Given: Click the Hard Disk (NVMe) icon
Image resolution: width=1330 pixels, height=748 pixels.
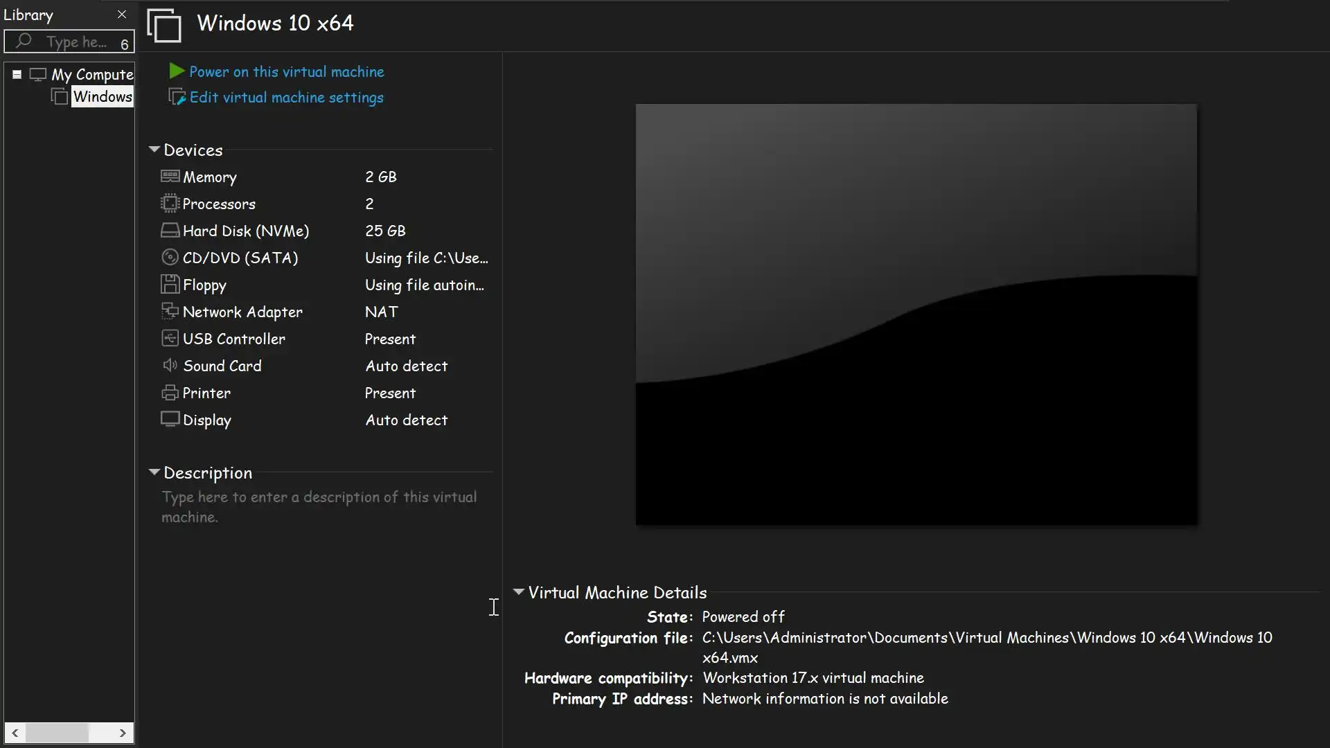Looking at the screenshot, I should tap(170, 231).
